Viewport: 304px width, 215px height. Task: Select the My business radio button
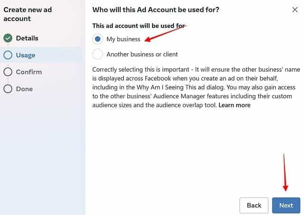coord(97,39)
